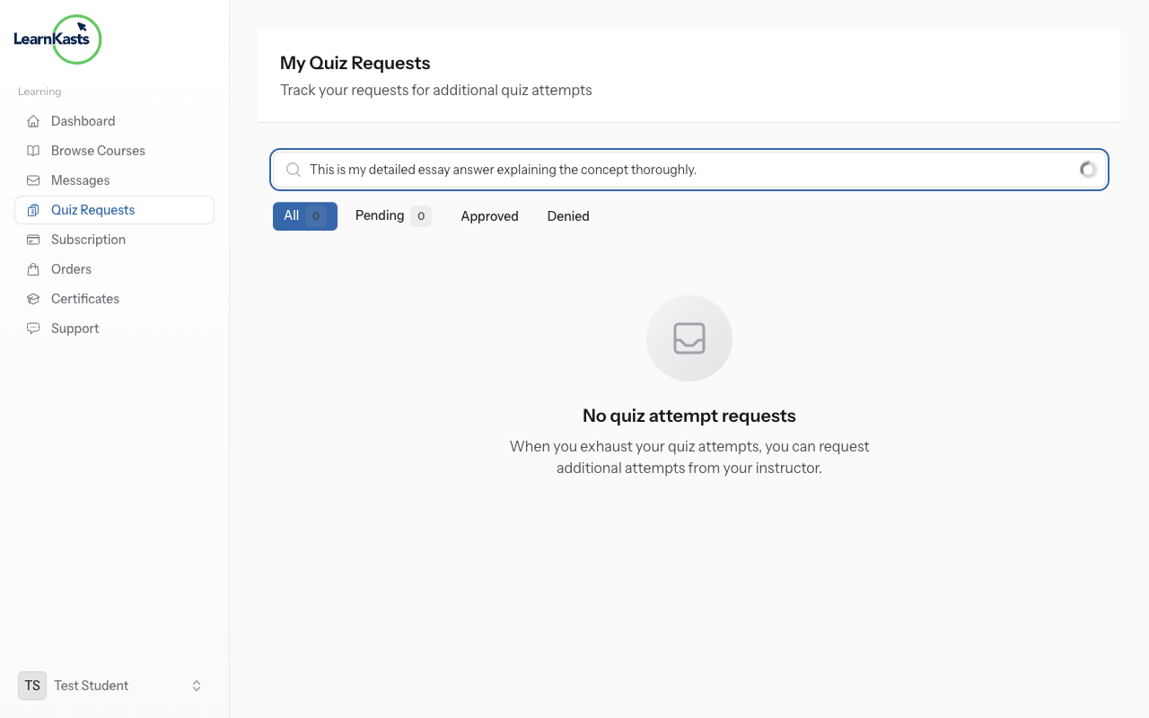Filter by Denied requests
The height and width of the screenshot is (718, 1149).
568,216
